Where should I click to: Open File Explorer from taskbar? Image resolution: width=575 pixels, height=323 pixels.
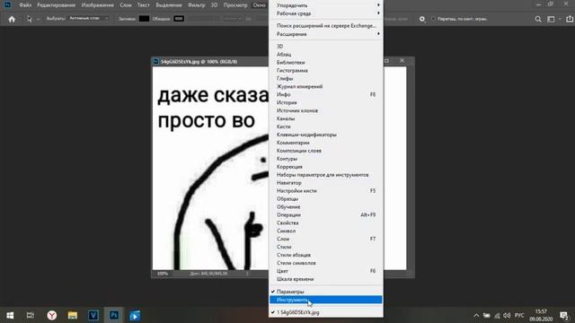coord(73,315)
